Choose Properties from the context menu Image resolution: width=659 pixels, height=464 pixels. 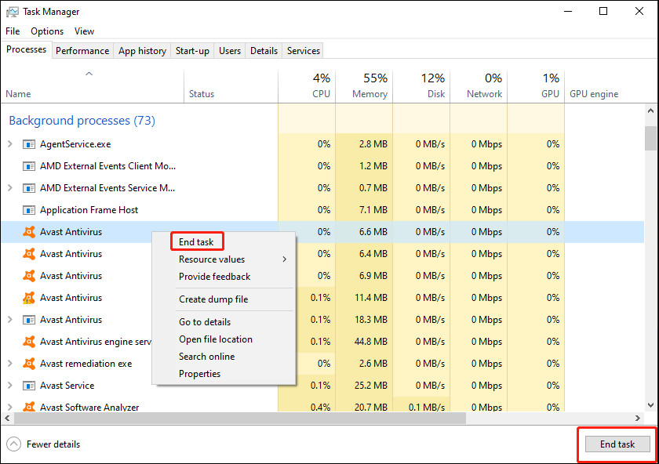click(x=199, y=374)
